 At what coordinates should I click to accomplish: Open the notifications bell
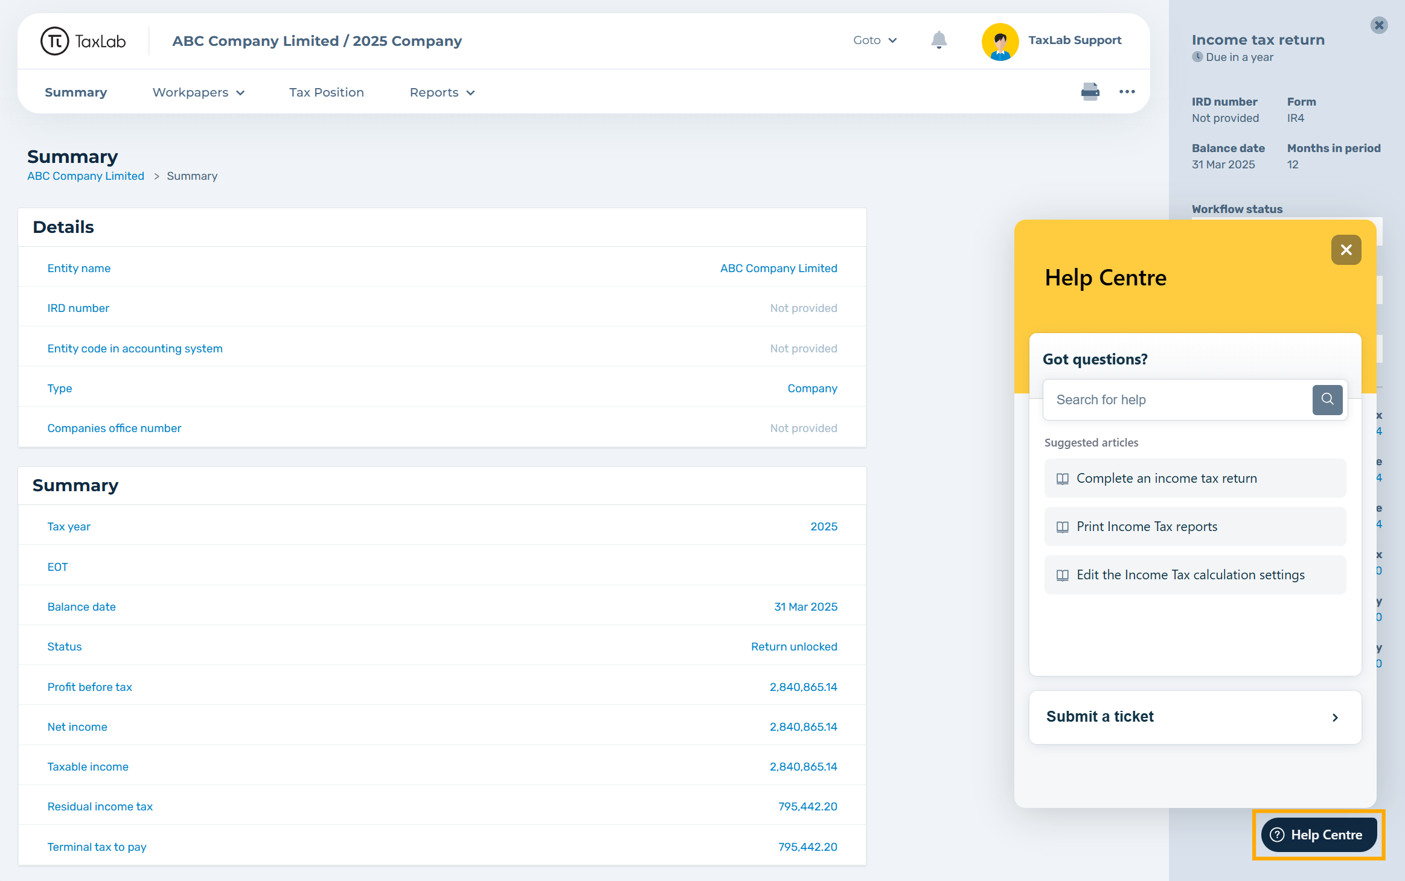(938, 40)
